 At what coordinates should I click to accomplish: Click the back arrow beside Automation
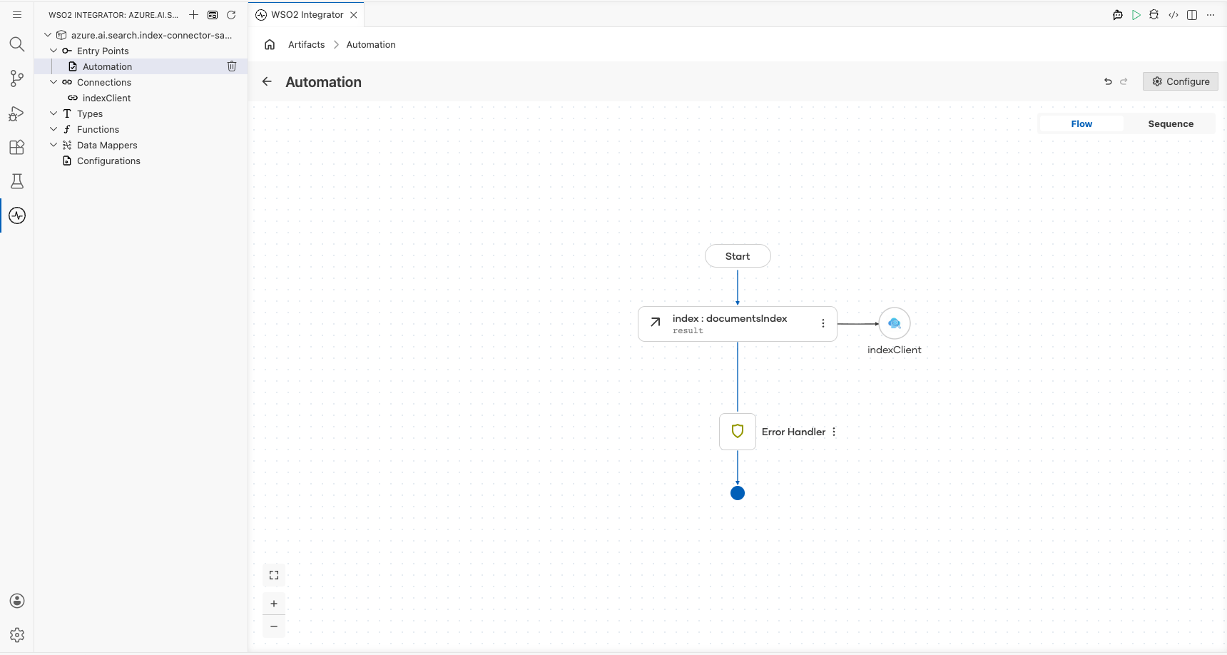click(267, 81)
